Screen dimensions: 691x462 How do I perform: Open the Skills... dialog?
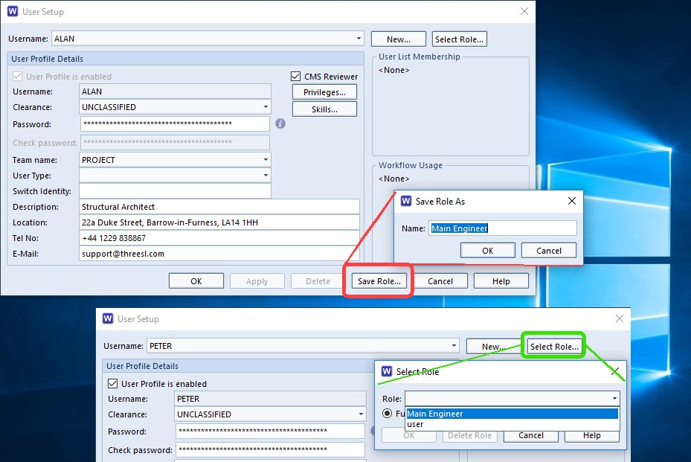coord(324,109)
